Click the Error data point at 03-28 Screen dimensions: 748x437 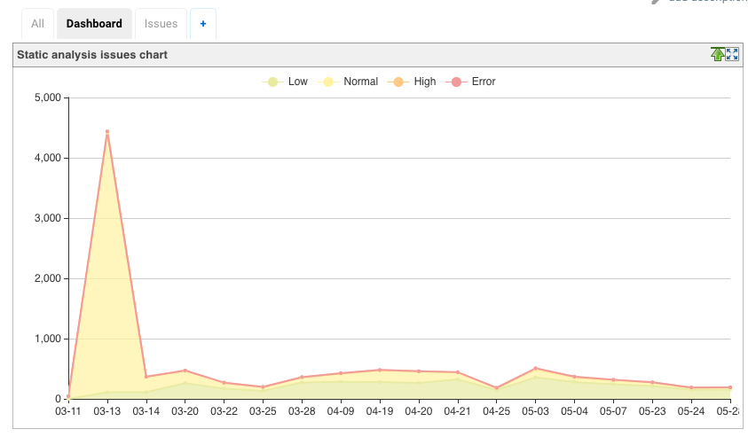(x=302, y=377)
